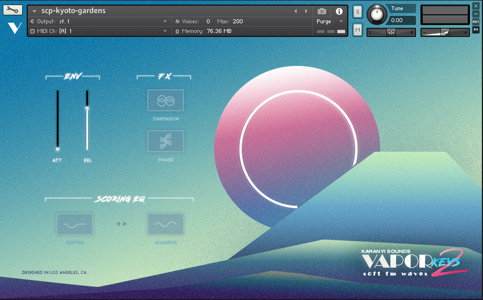Click the left EQ arrow between Soften and Sharpen
Viewport: 483px width, 300px height.
[x=118, y=224]
